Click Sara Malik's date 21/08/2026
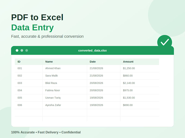Image resolution: width=185 pixels, height=138 pixels. pos(103,76)
